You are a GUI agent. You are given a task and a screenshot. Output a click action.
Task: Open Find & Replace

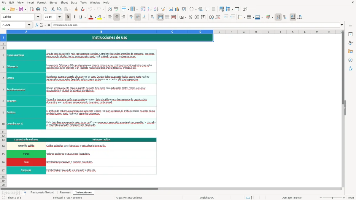pos(110,9)
